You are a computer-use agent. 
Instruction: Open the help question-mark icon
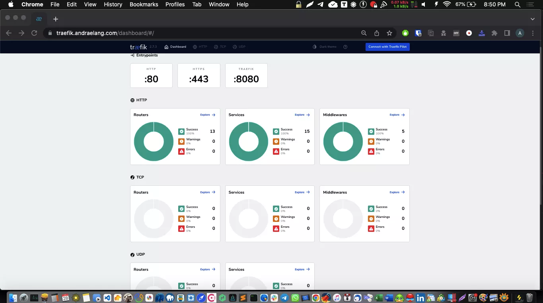coord(345,47)
